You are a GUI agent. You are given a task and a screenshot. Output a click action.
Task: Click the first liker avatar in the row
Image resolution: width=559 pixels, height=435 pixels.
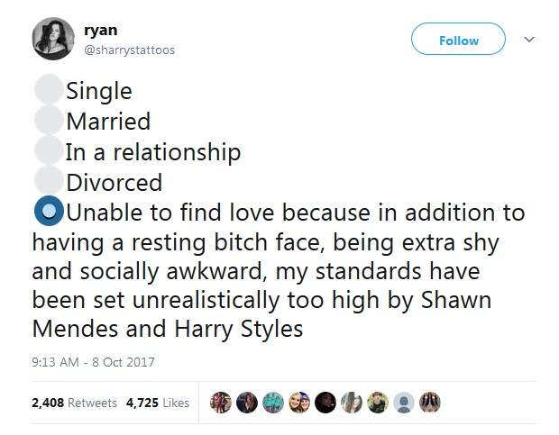pos(221,402)
